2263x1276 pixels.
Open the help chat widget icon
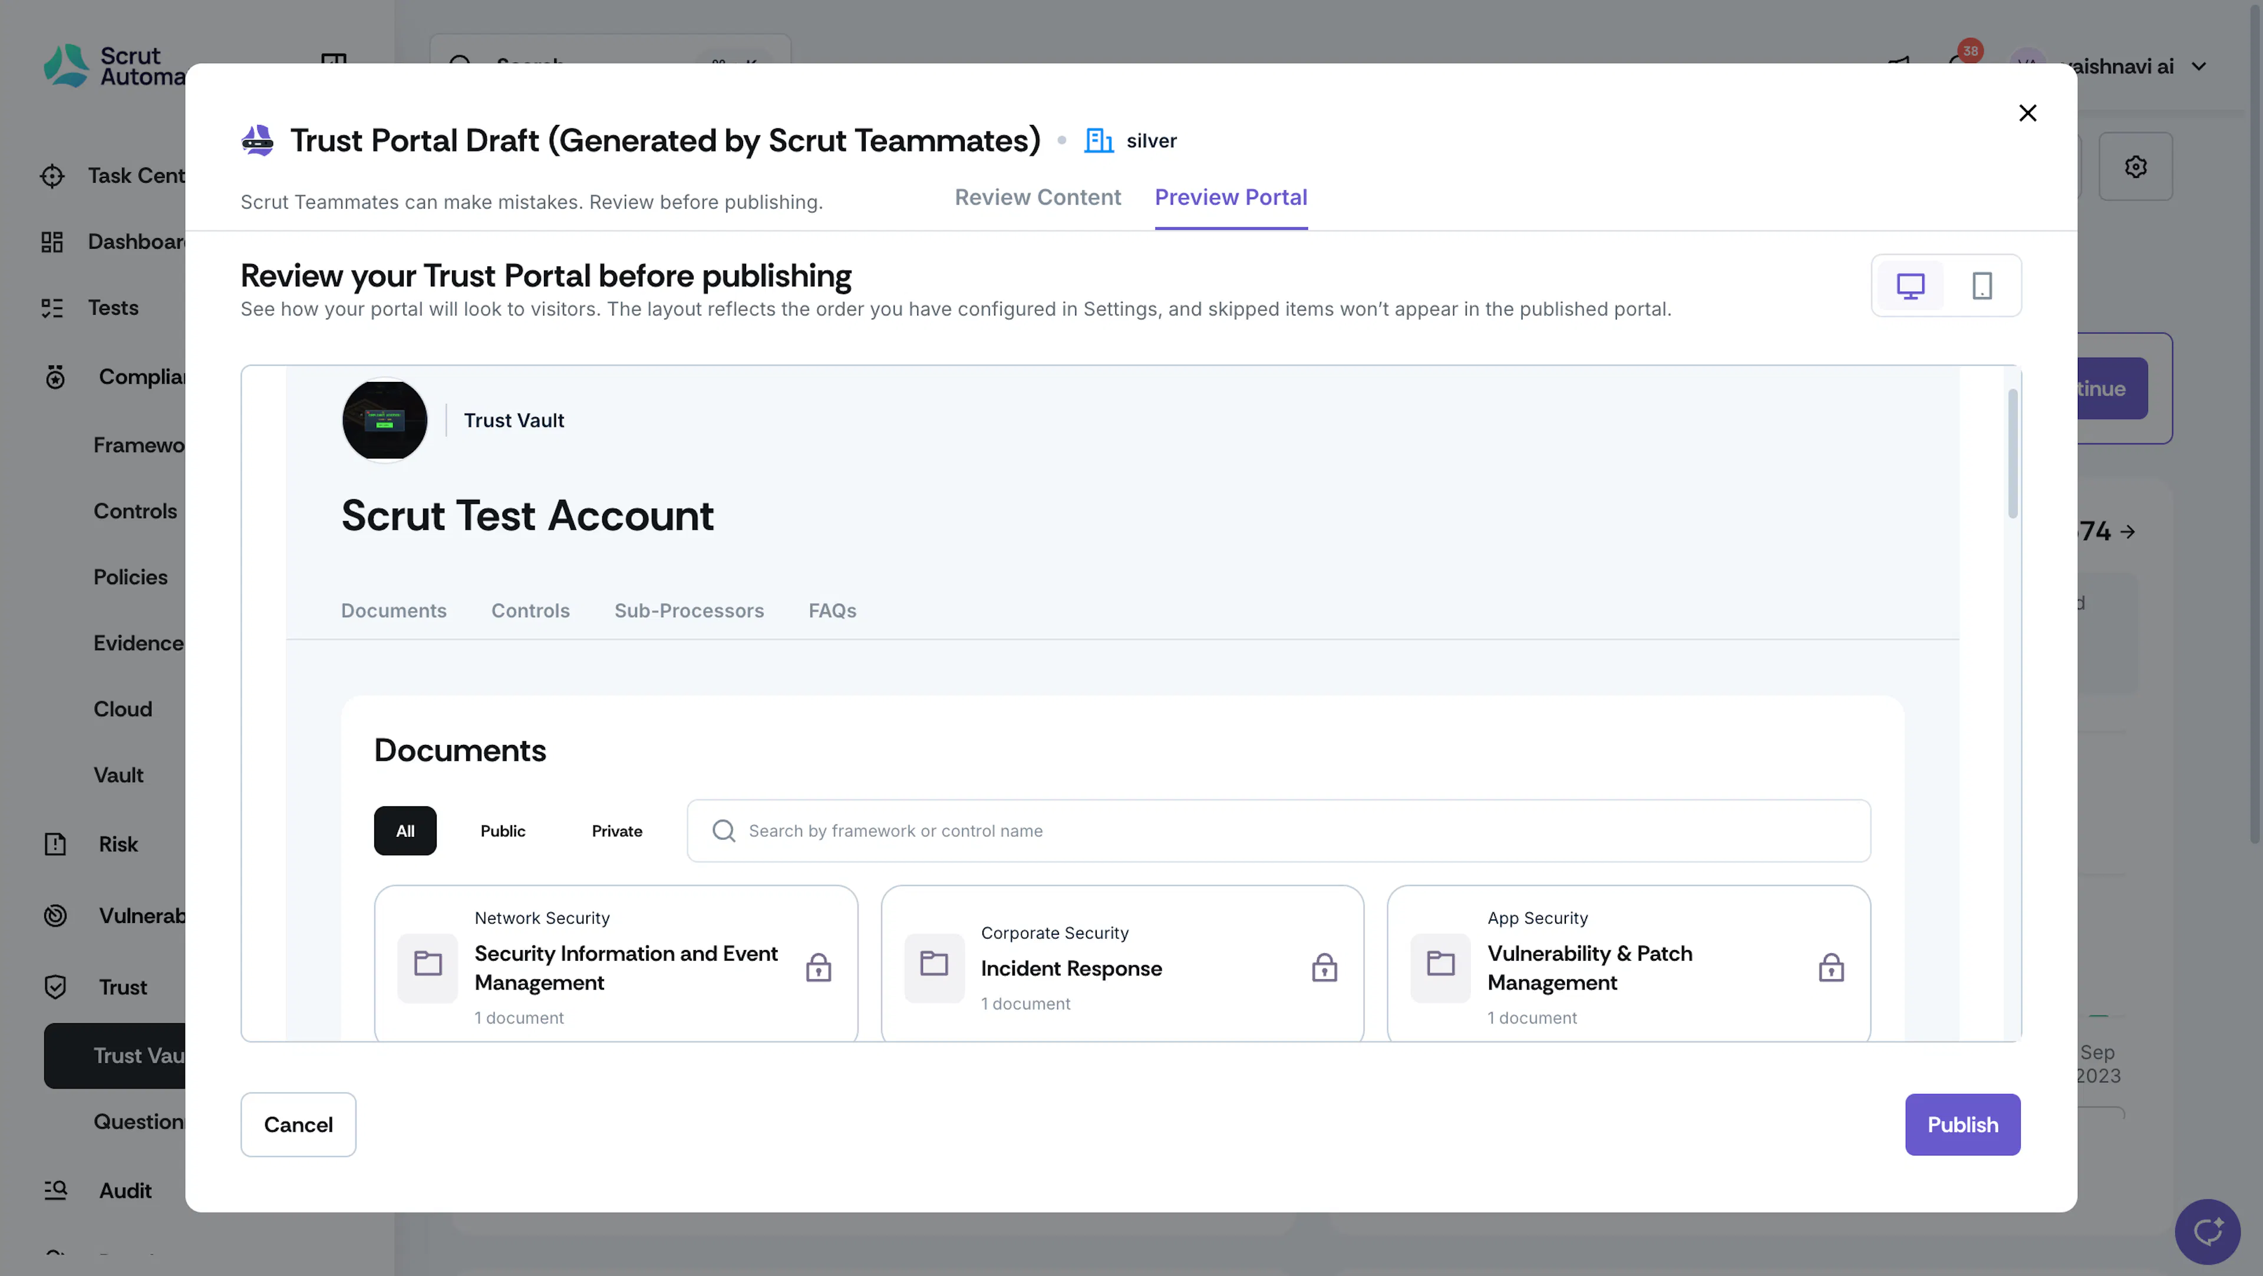pyautogui.click(x=2207, y=1231)
